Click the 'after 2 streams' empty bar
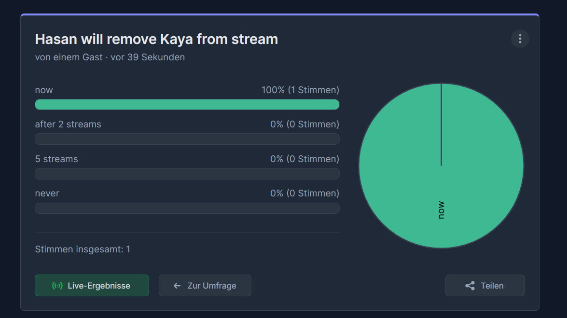This screenshot has height=318, width=567. click(187, 139)
